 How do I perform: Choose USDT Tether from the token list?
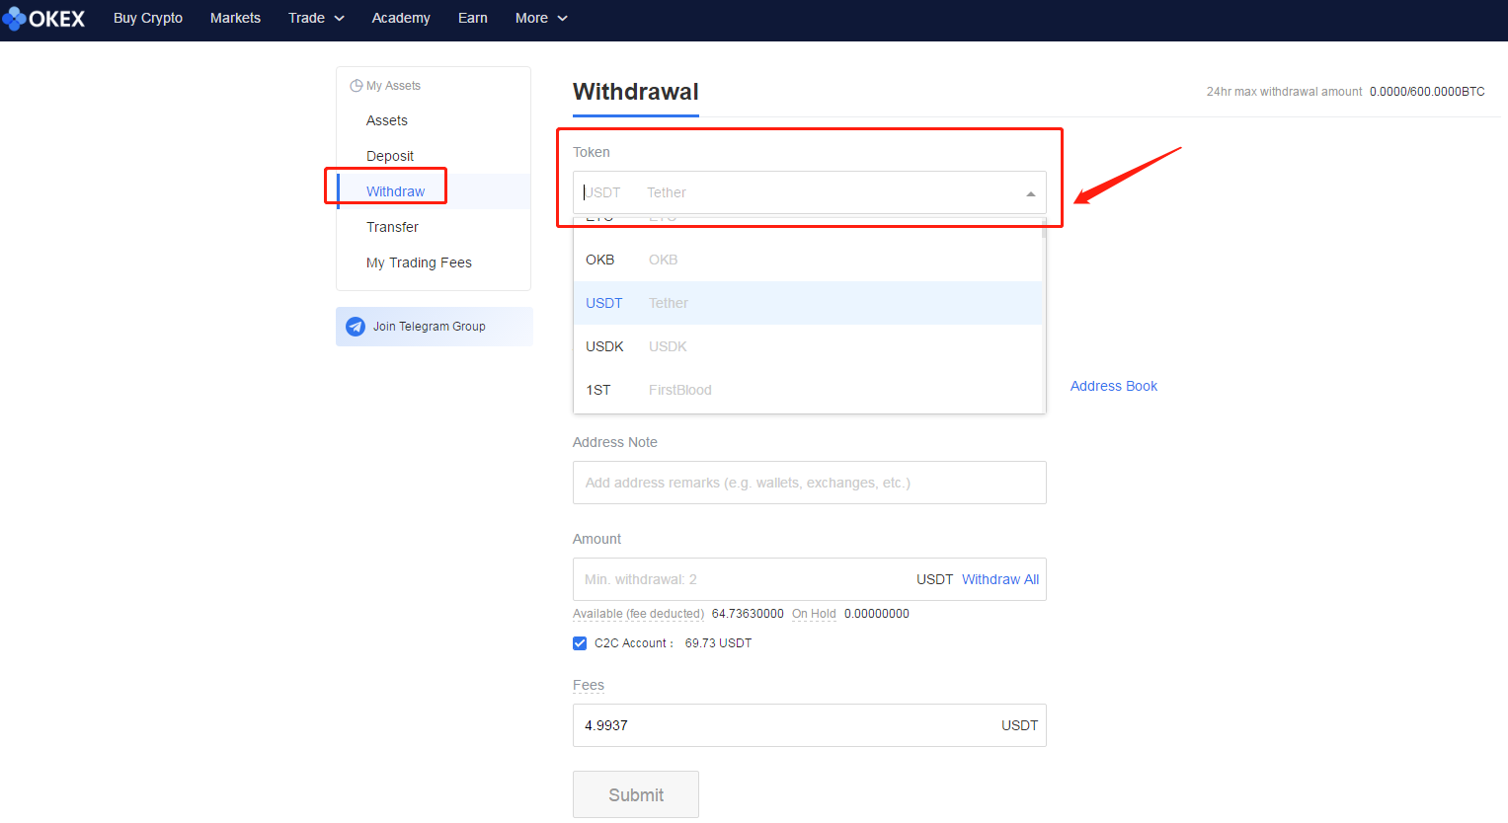pyautogui.click(x=808, y=303)
